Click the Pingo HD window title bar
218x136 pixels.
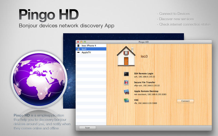click(x=144, y=42)
